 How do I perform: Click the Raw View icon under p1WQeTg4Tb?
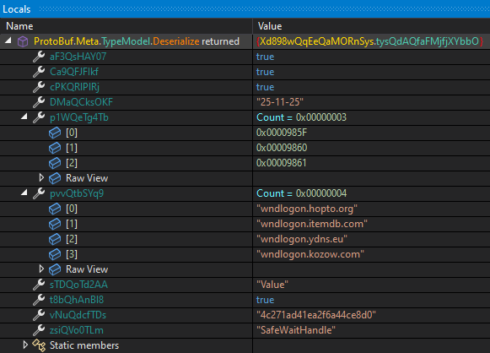tap(55, 178)
